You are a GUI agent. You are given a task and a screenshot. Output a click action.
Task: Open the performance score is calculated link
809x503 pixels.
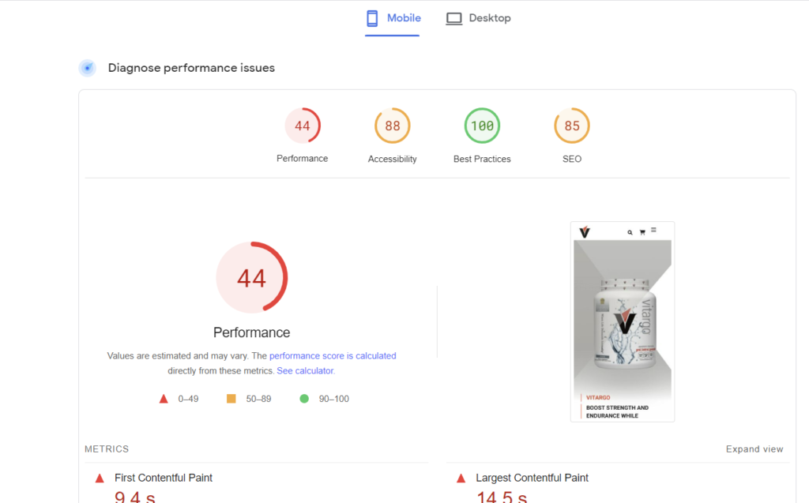click(x=333, y=356)
